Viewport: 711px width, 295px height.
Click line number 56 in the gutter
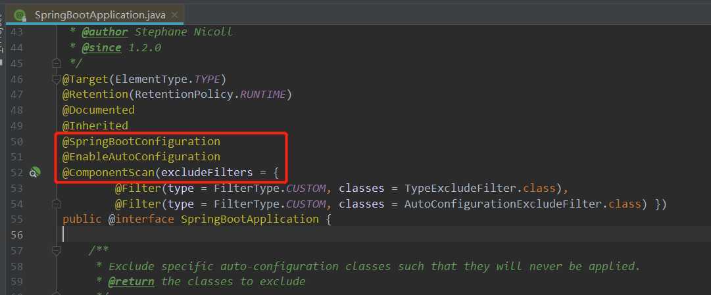click(x=17, y=235)
